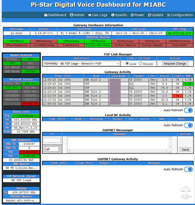Viewport: 195px width, 205px height.
Task: Toggle Gateway Activity Auto Refresh switch
Action: coord(189,110)
